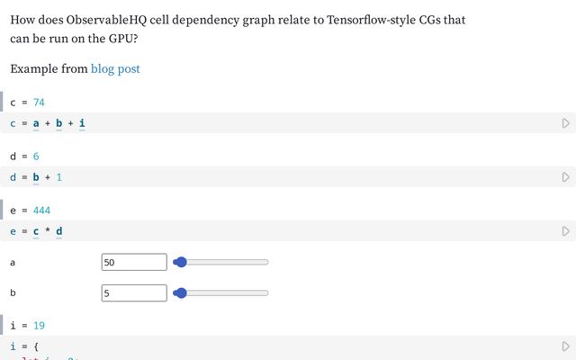Run the d = b + 1 cell
Image resolution: width=576 pixels, height=360 pixels.
click(566, 177)
